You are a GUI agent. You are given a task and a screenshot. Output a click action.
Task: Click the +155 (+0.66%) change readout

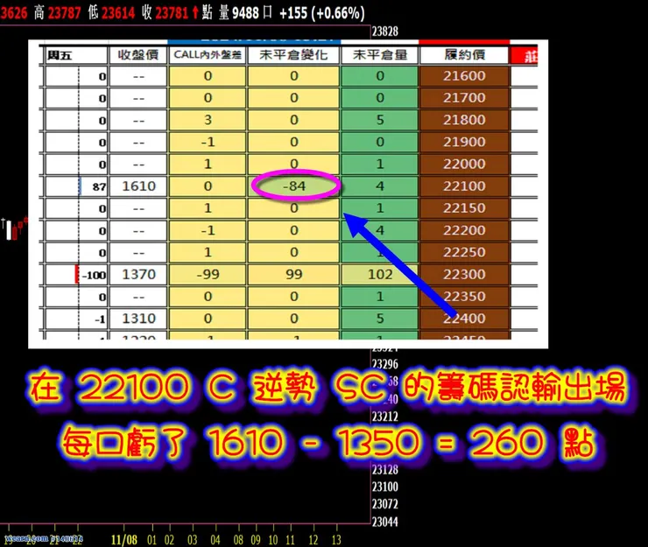(x=322, y=13)
